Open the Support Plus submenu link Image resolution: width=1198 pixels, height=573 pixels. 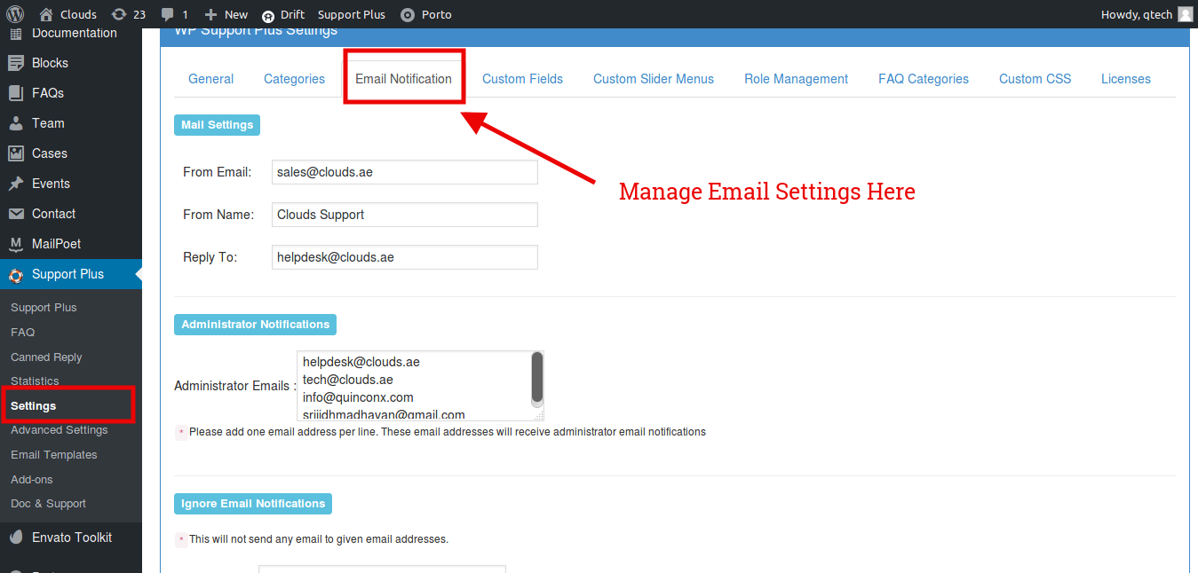coord(44,308)
